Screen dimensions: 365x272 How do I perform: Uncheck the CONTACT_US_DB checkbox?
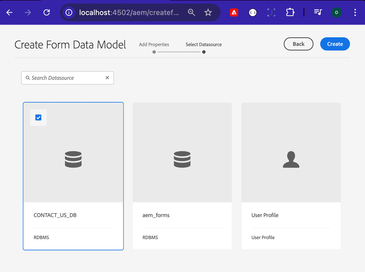click(x=38, y=118)
